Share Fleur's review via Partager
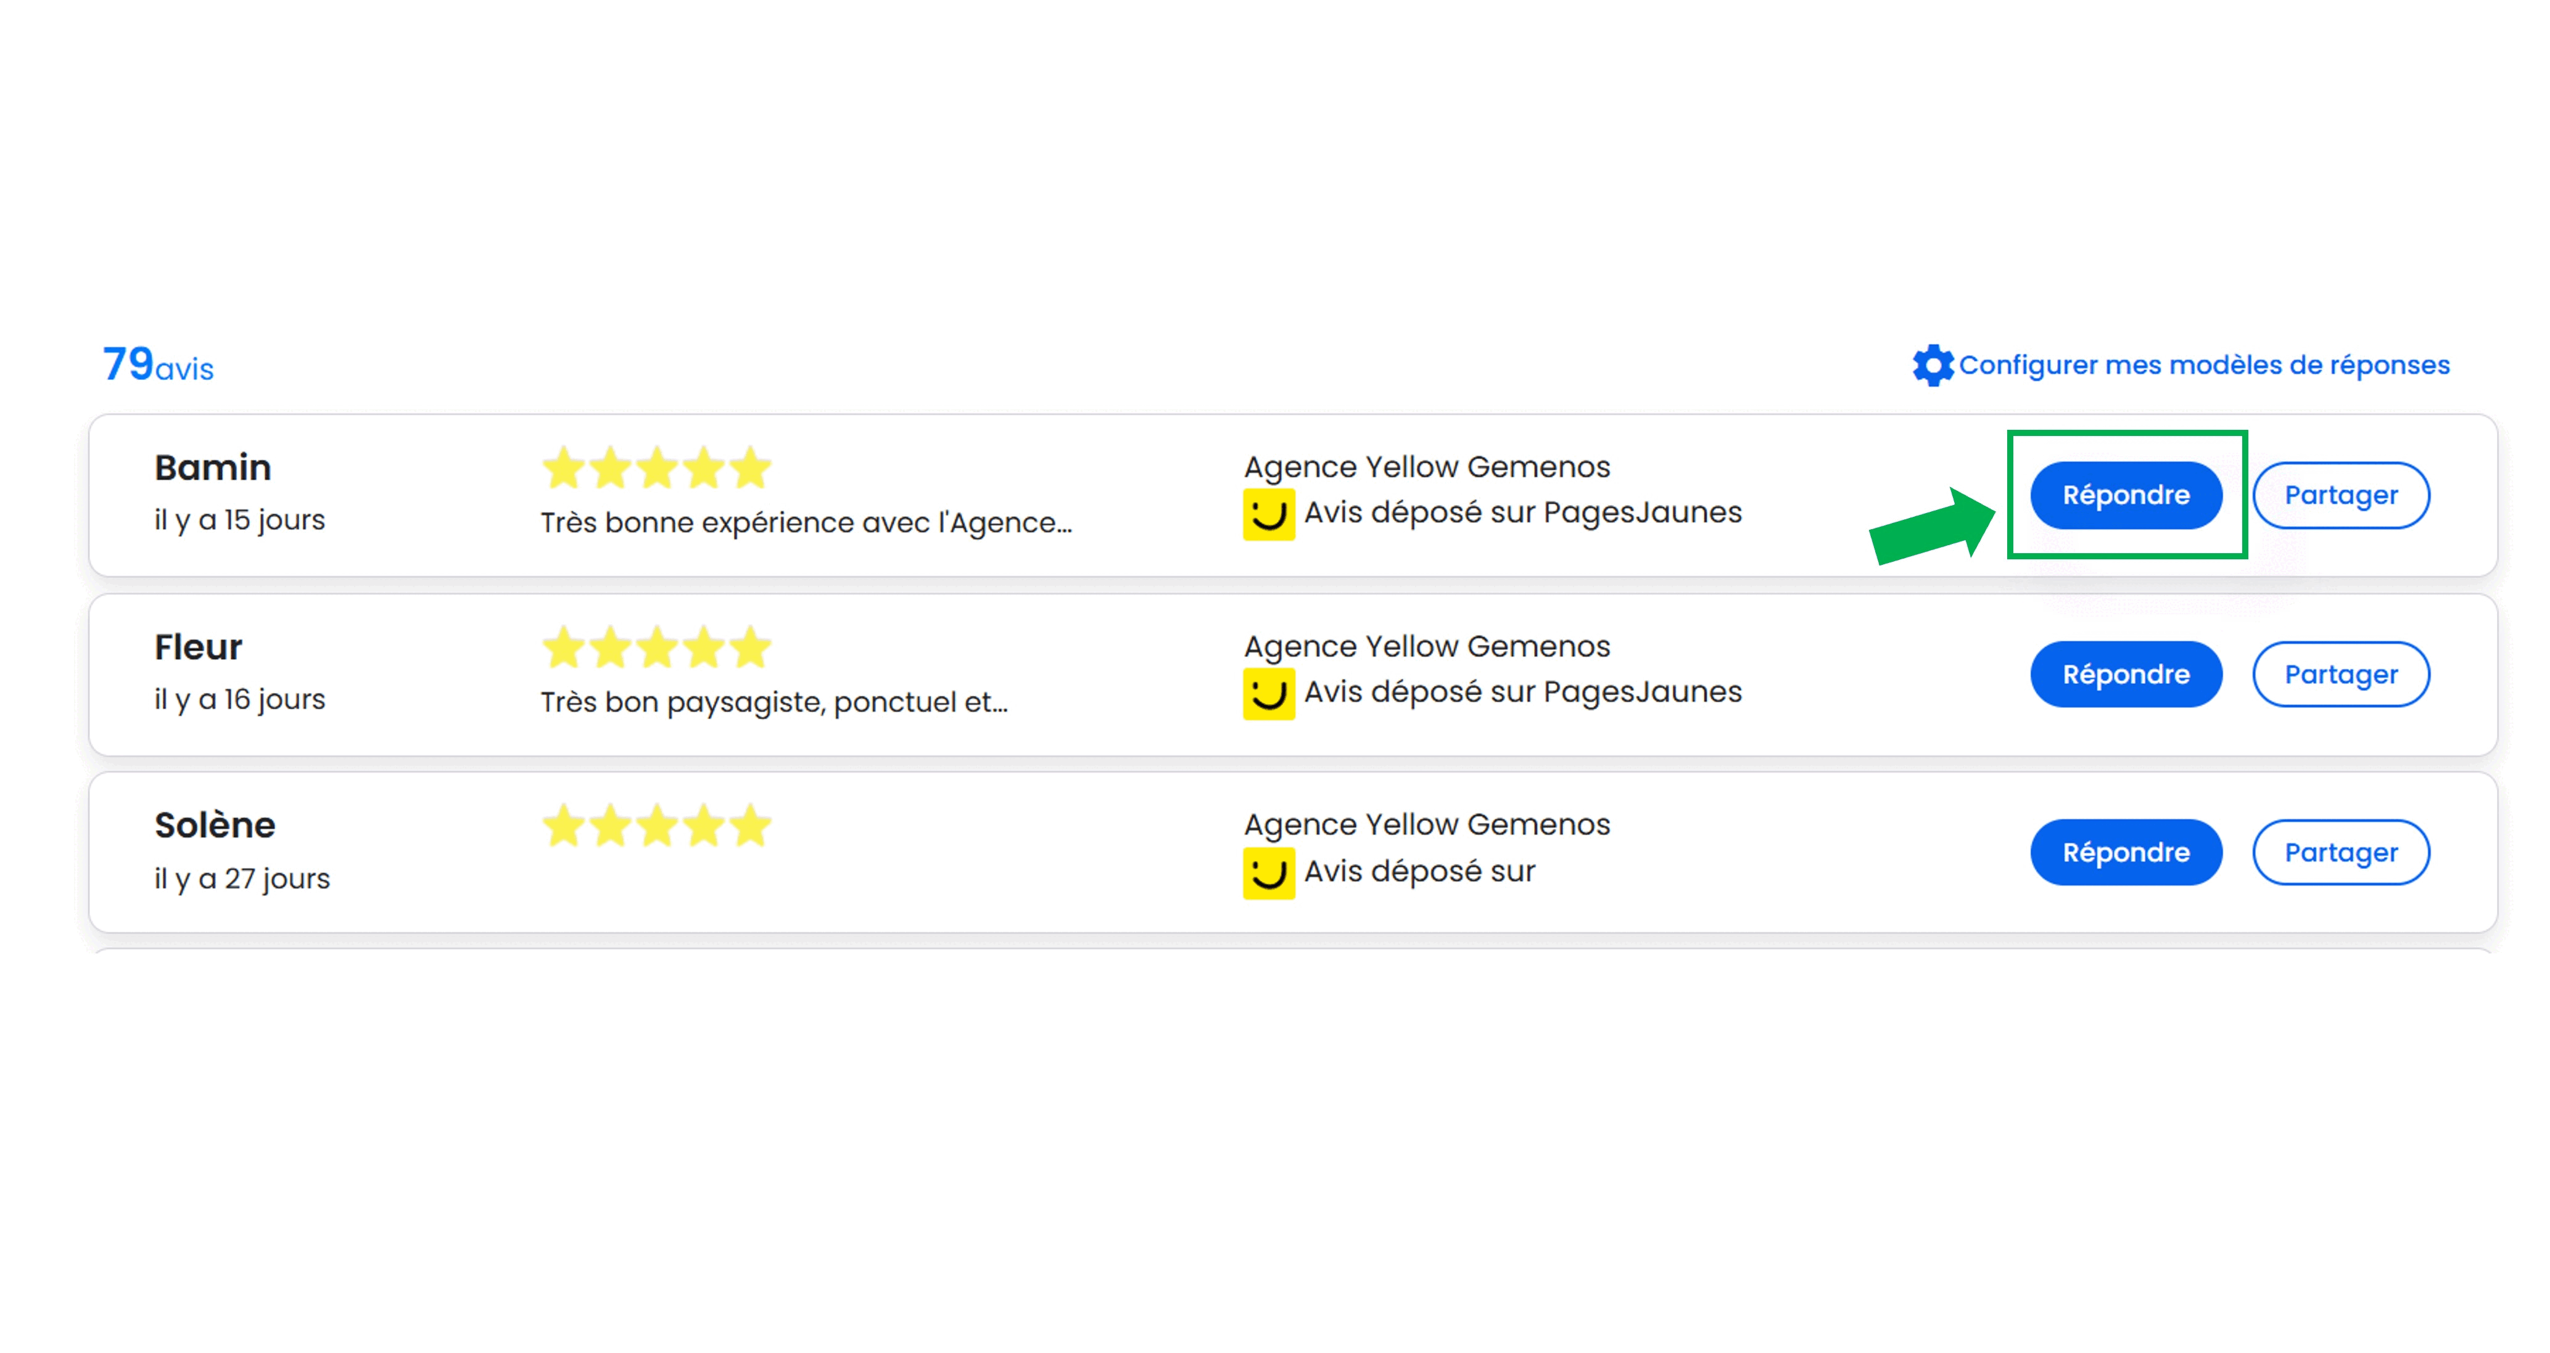 [x=2341, y=674]
